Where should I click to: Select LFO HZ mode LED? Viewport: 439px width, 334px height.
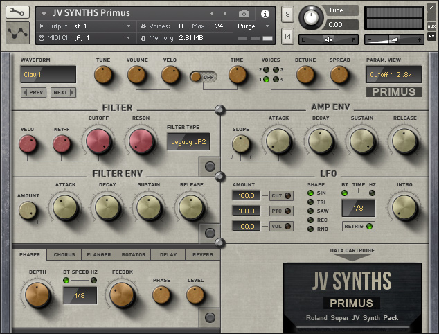(372, 193)
